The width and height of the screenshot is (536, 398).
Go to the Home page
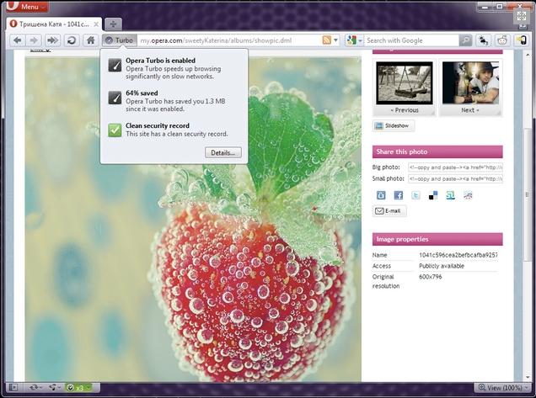click(90, 40)
